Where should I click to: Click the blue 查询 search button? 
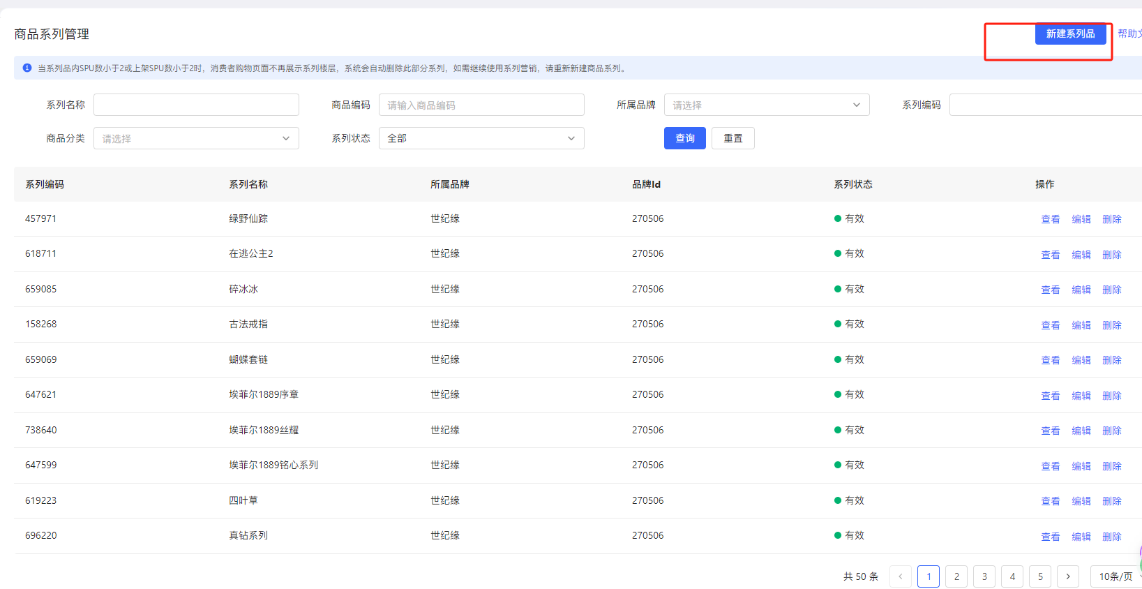click(x=684, y=138)
